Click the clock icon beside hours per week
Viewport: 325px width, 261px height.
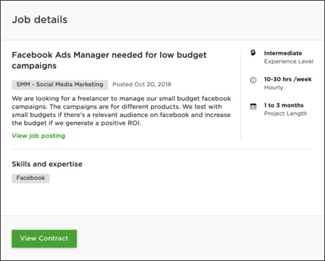pyautogui.click(x=253, y=80)
